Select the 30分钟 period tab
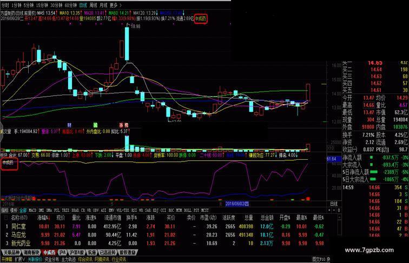The height and width of the screenshot is (263, 409). pyautogui.click(x=56, y=5)
